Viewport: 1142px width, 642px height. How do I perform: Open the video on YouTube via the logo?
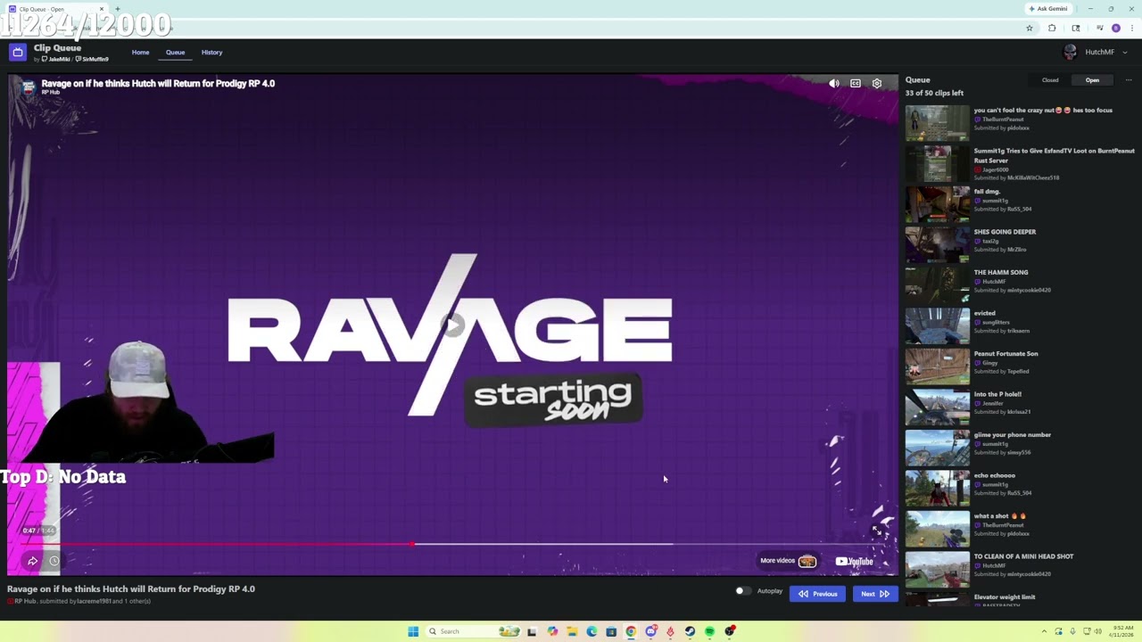coord(854,561)
